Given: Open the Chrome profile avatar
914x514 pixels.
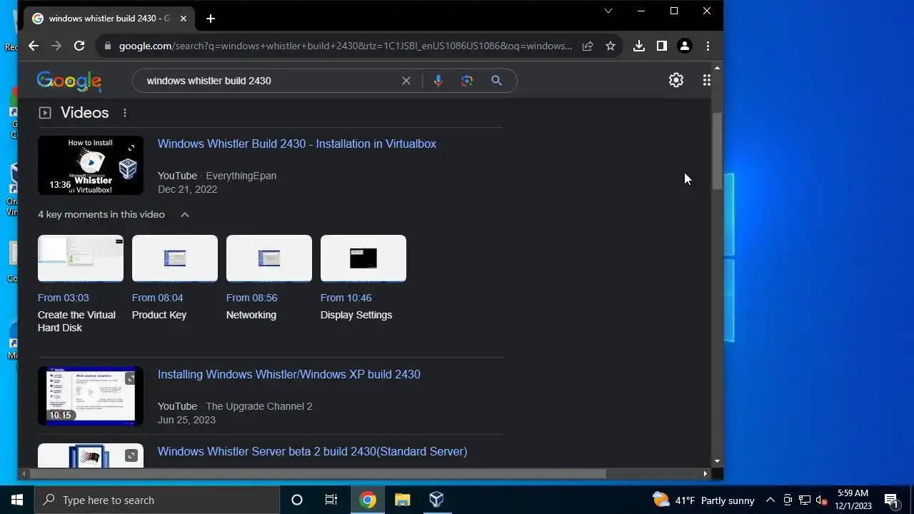Looking at the screenshot, I should pos(685,46).
